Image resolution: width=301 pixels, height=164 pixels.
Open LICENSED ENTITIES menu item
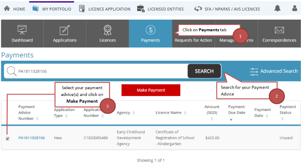pos(166,9)
